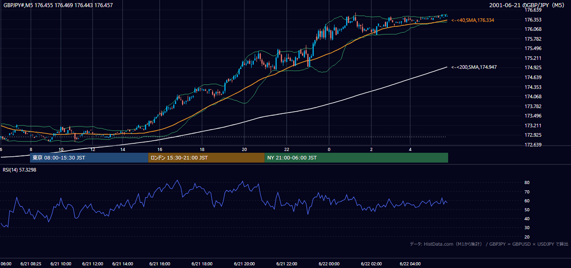Click bottom time label 6/22 02:00

371,264
